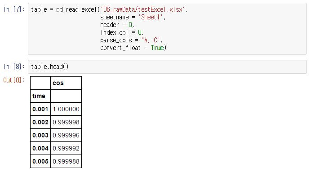Click the 'Sheet1' string in code
This screenshot has width=311, height=173.
(151, 17)
